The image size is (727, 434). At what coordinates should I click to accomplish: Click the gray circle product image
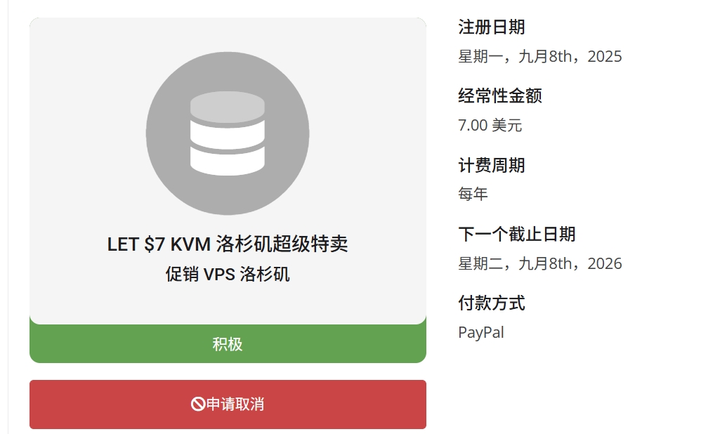coord(228,133)
